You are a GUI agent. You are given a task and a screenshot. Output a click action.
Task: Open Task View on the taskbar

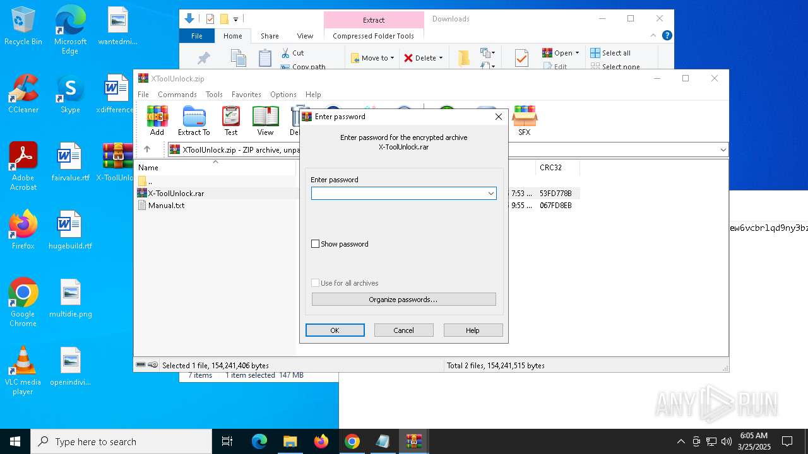(228, 441)
